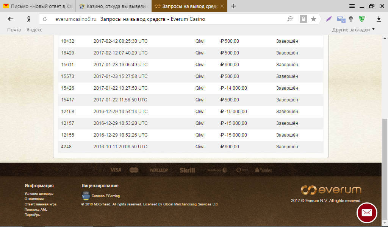Click withdrawal request ID 15426
The image size is (388, 227).
click(x=67, y=88)
